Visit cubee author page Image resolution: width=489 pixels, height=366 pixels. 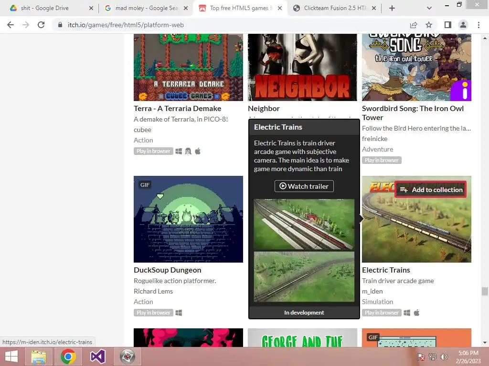pyautogui.click(x=142, y=130)
